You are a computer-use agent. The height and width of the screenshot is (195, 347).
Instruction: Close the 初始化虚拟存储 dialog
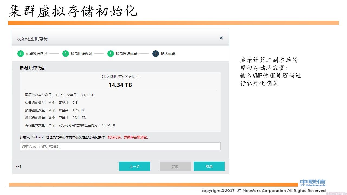[x=221, y=38]
